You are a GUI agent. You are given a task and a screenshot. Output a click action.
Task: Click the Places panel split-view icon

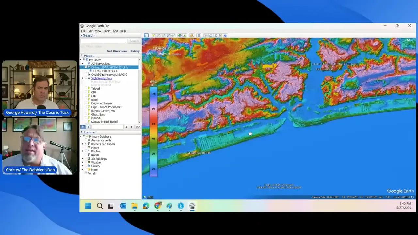pos(88,127)
